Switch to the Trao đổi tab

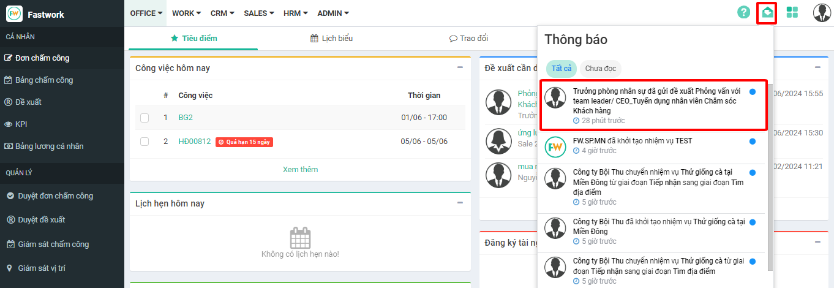(x=468, y=39)
